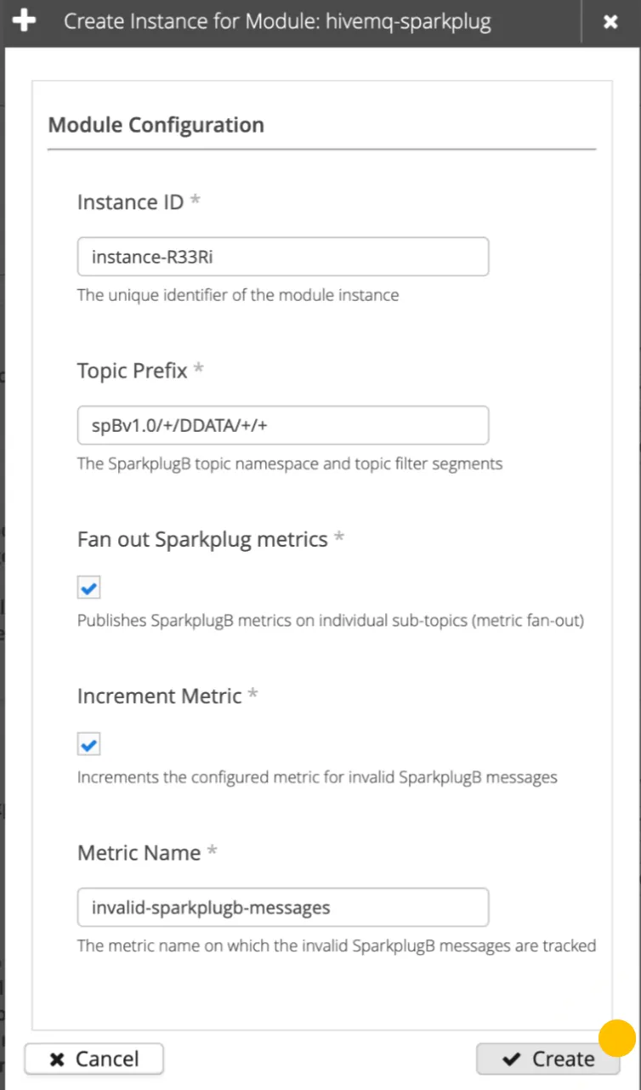Click the checkmark icon on the Create button
Viewport: 641px width, 1090px height.
[511, 1059]
